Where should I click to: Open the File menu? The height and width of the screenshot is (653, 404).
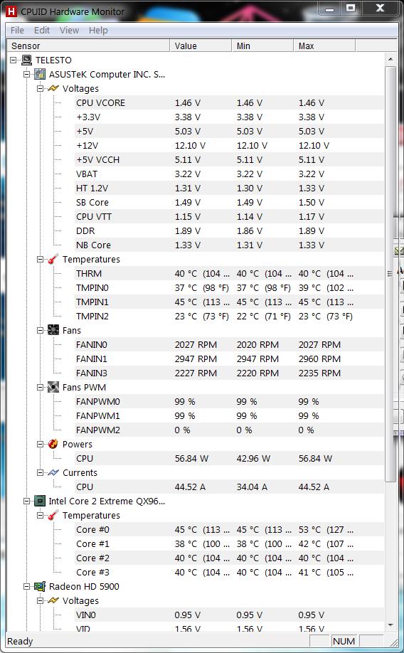point(17,31)
